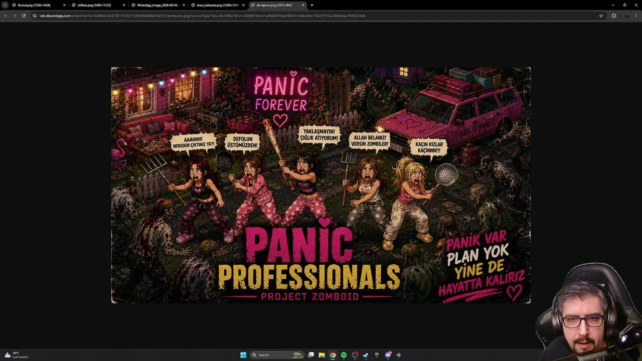Go back to the previous page

pos(6,16)
